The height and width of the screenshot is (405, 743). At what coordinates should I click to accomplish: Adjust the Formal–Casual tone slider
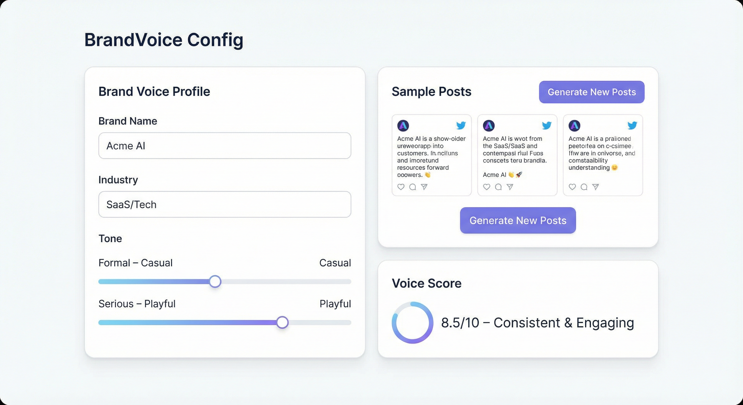215,282
